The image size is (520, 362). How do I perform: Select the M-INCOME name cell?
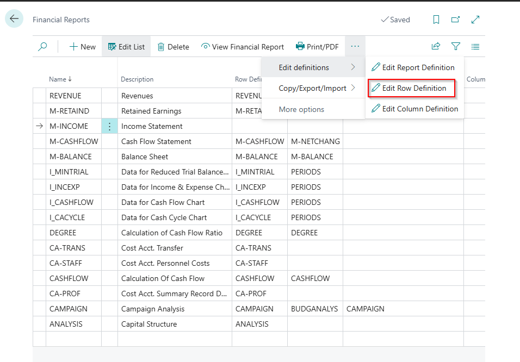(73, 126)
